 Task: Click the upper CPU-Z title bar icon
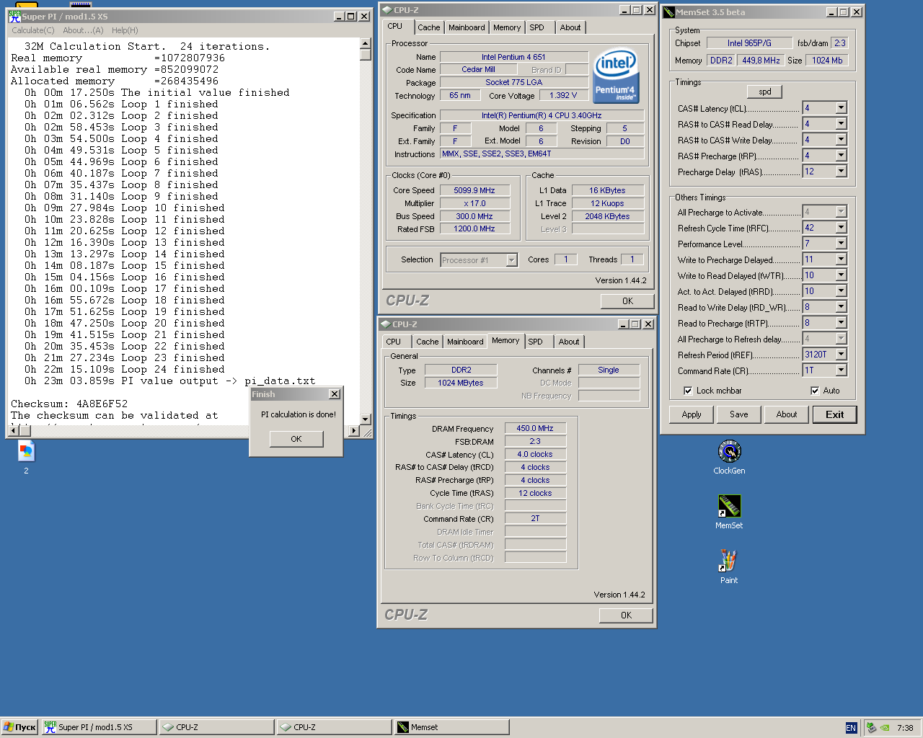387,10
